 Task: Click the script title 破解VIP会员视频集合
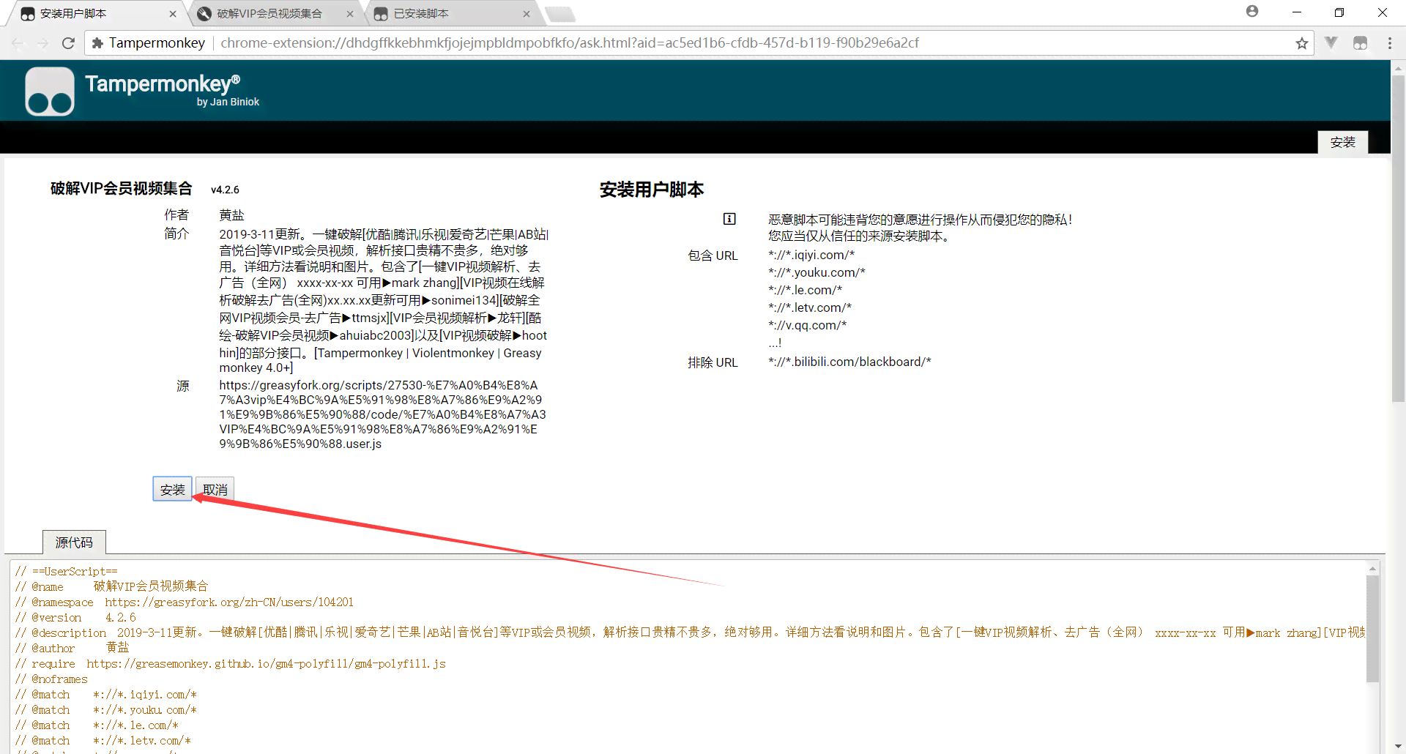pyautogui.click(x=121, y=189)
